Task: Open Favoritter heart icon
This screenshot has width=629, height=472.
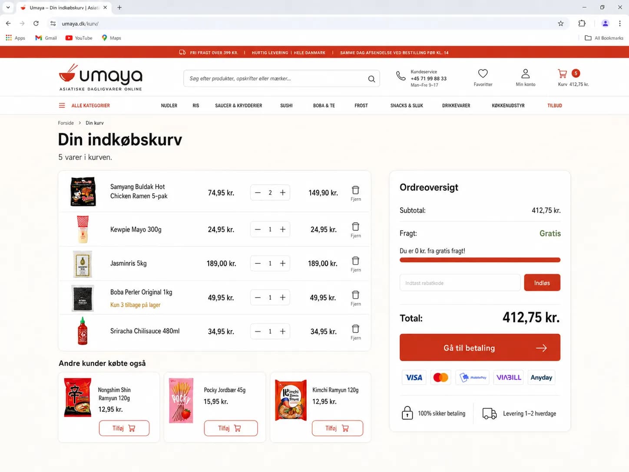Action: [x=483, y=73]
